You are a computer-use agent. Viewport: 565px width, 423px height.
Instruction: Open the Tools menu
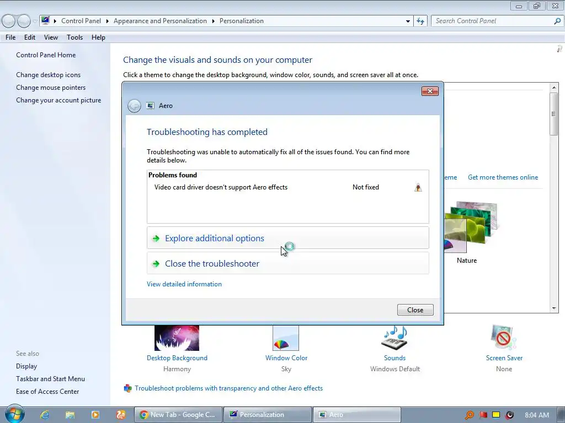74,37
